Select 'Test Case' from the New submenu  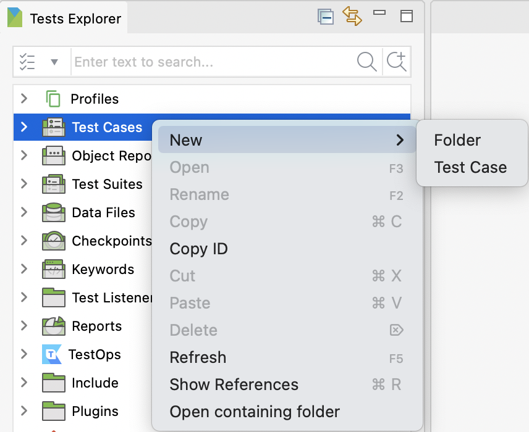tap(472, 167)
